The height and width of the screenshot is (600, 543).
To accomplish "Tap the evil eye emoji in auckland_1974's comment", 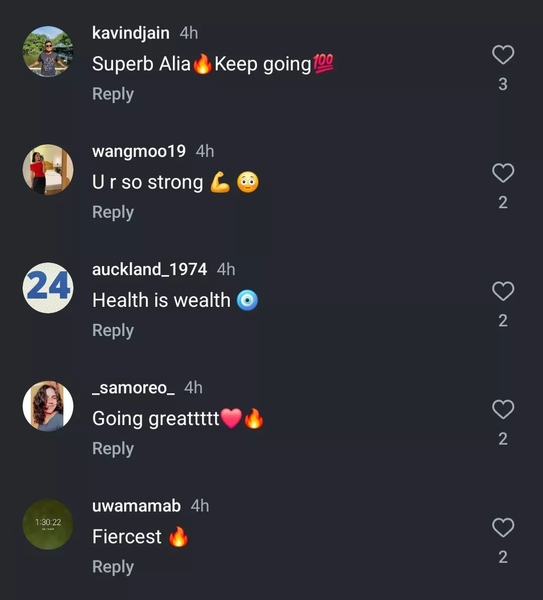I will (x=247, y=300).
